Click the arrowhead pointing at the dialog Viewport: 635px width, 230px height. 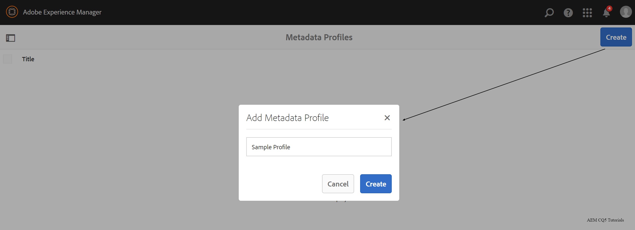[404, 120]
